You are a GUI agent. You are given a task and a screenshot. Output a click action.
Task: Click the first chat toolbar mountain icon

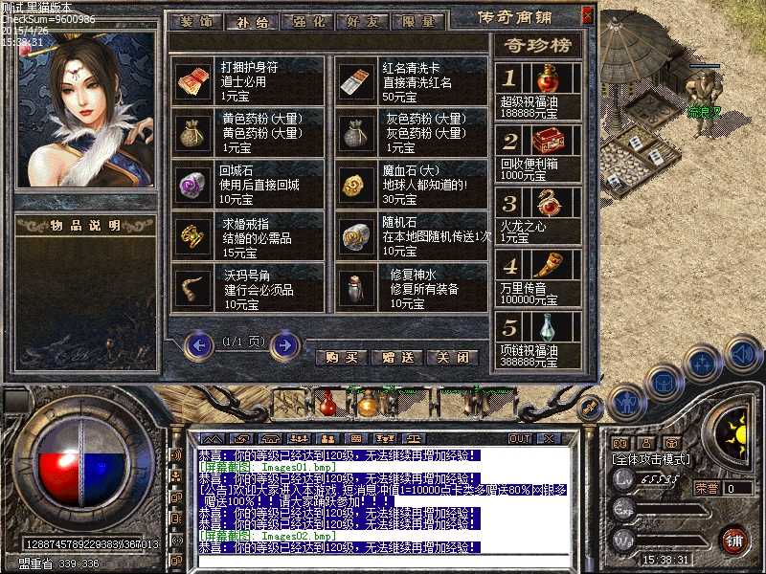point(212,439)
